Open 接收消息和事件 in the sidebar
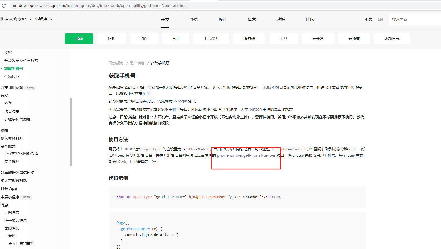Screen dimensions: 441x249 [21, 244]
